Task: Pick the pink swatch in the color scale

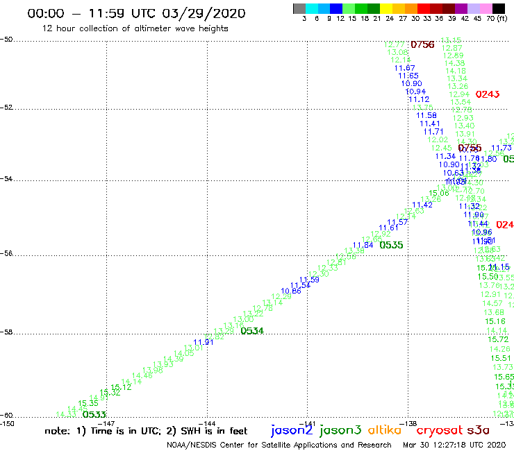Action: tap(486, 8)
